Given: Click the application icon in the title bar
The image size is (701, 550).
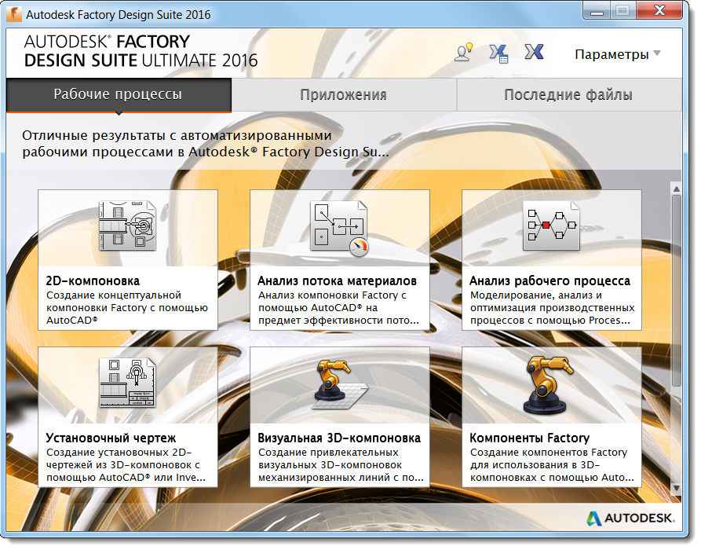Looking at the screenshot, I should point(14,14).
